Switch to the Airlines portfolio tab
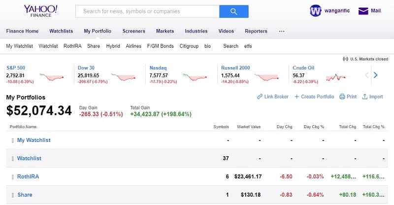Screen dimensions: 394x205 pos(133,46)
